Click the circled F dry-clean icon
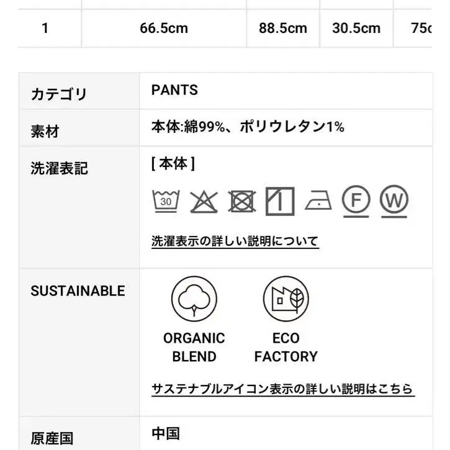450x450 pixels. (x=356, y=201)
